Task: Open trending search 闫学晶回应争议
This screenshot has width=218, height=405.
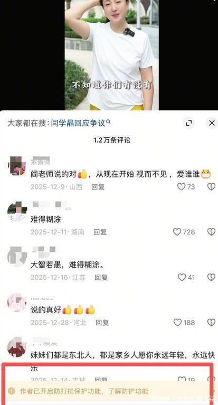Action: click(78, 123)
